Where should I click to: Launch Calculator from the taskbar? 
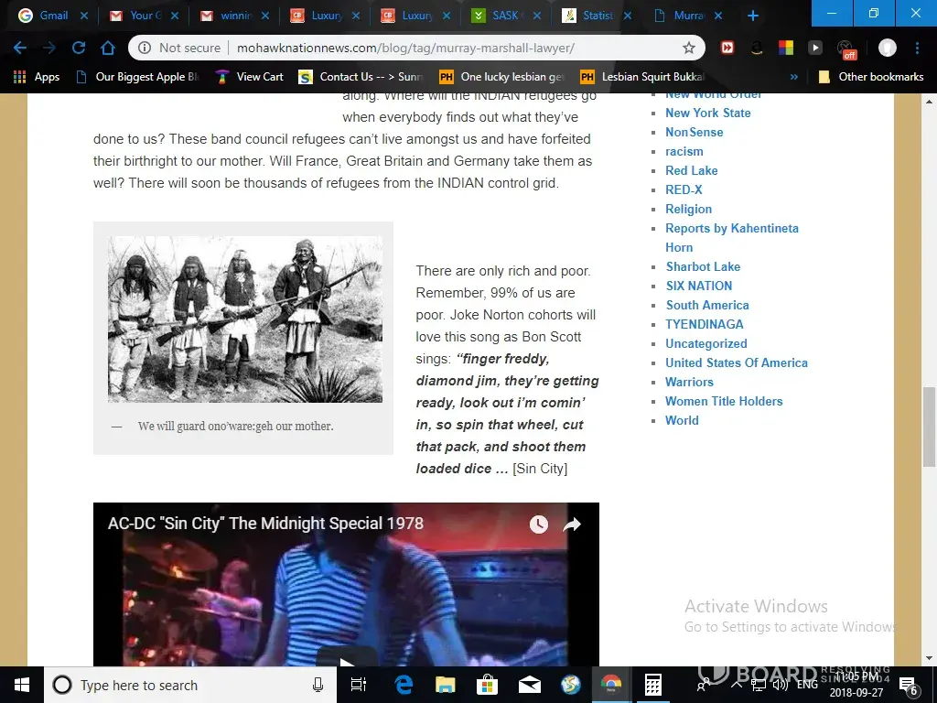pos(652,685)
